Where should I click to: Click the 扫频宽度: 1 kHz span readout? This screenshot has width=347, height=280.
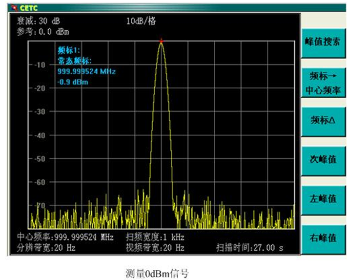(155, 237)
